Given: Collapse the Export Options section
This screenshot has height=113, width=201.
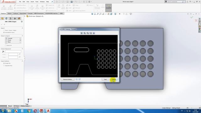Looking at the screenshot, I should [22, 61].
